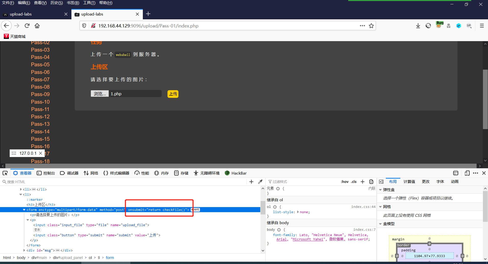Collapse the p node containing inputs
The image size is (488, 264).
(28, 220)
